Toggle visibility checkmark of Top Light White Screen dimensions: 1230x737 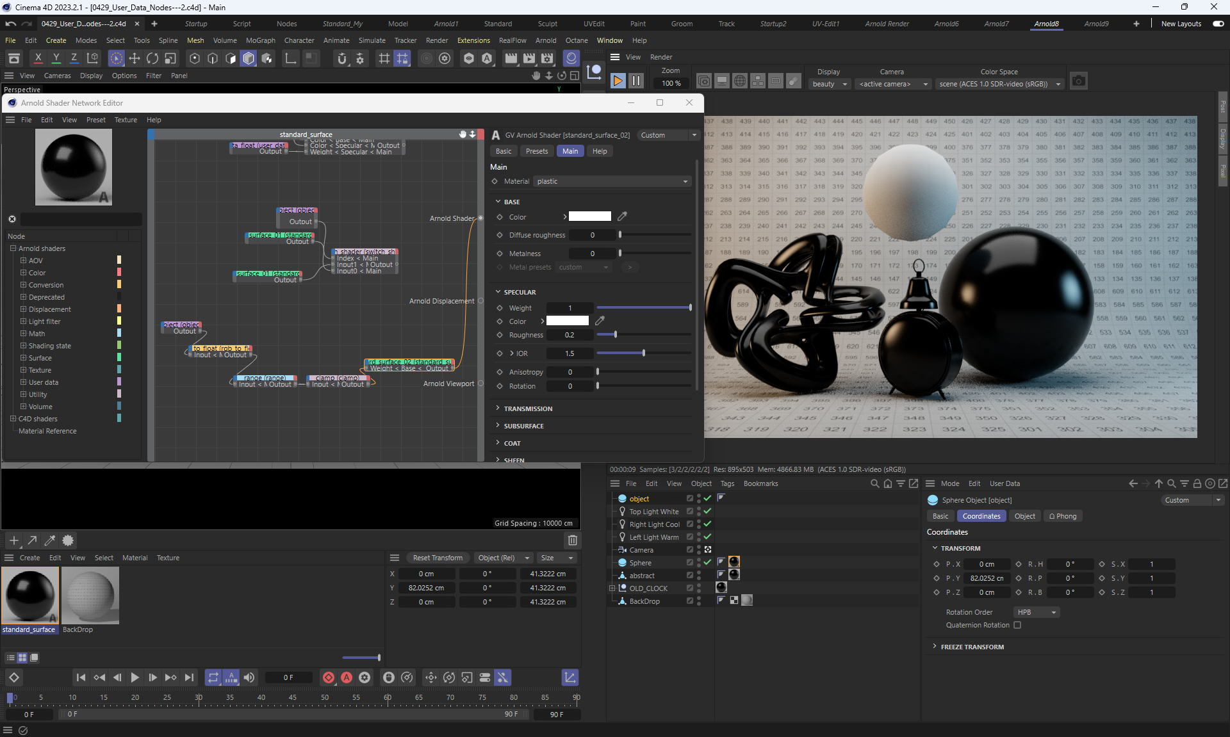707,511
